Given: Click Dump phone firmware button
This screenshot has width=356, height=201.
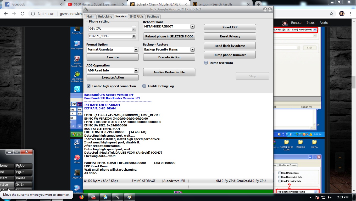Looking at the screenshot, I should (x=230, y=55).
